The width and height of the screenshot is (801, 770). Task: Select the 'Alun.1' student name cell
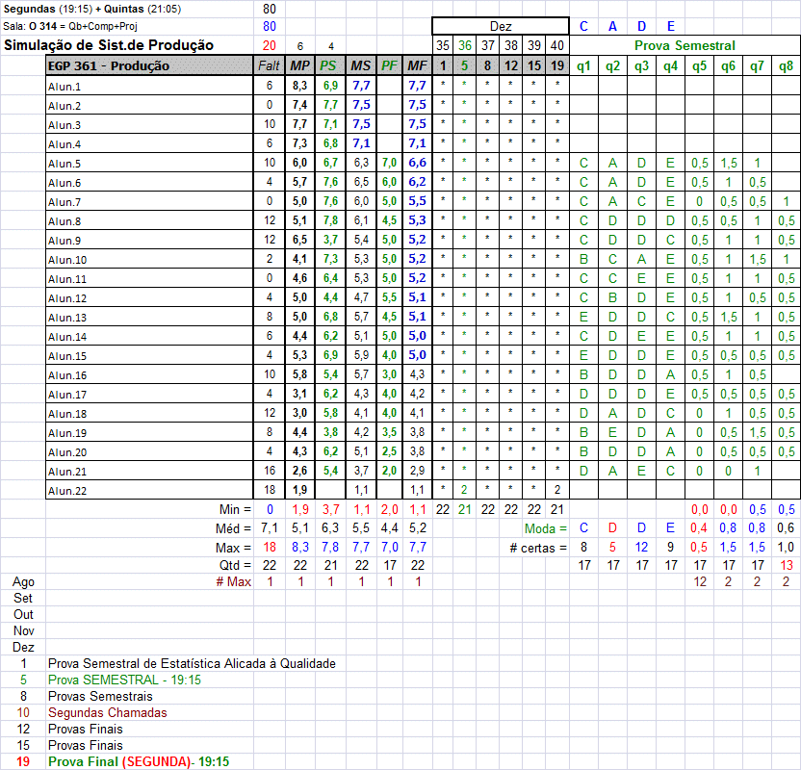[x=65, y=86]
